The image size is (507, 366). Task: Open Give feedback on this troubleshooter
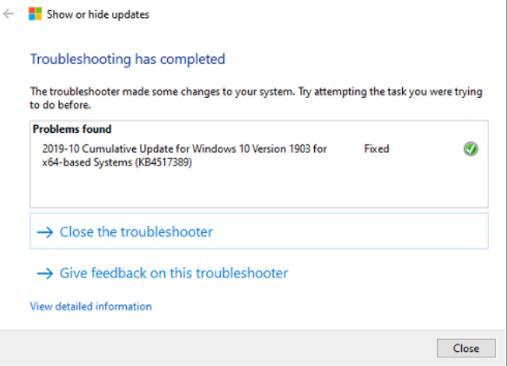coord(173,274)
